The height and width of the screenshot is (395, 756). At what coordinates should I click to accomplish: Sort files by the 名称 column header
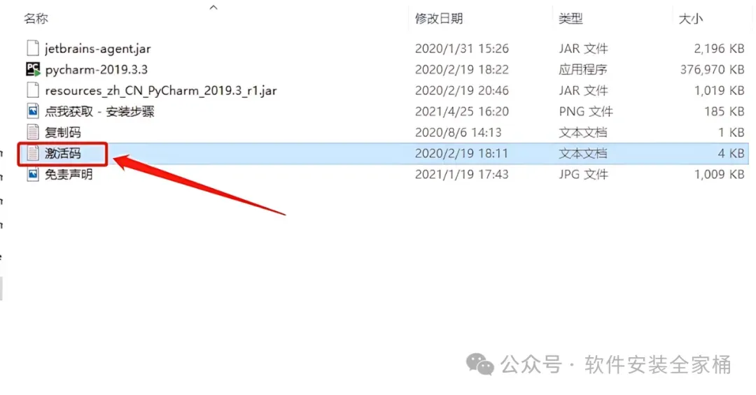point(36,19)
